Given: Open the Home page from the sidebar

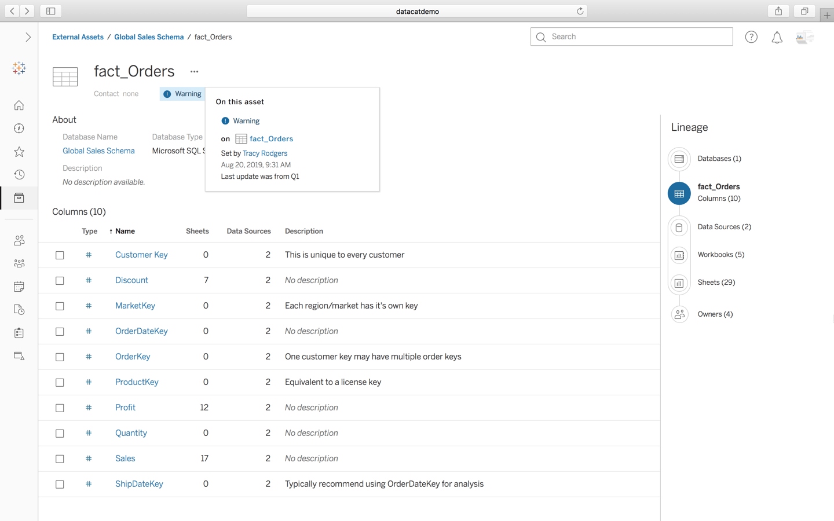Looking at the screenshot, I should coord(19,105).
